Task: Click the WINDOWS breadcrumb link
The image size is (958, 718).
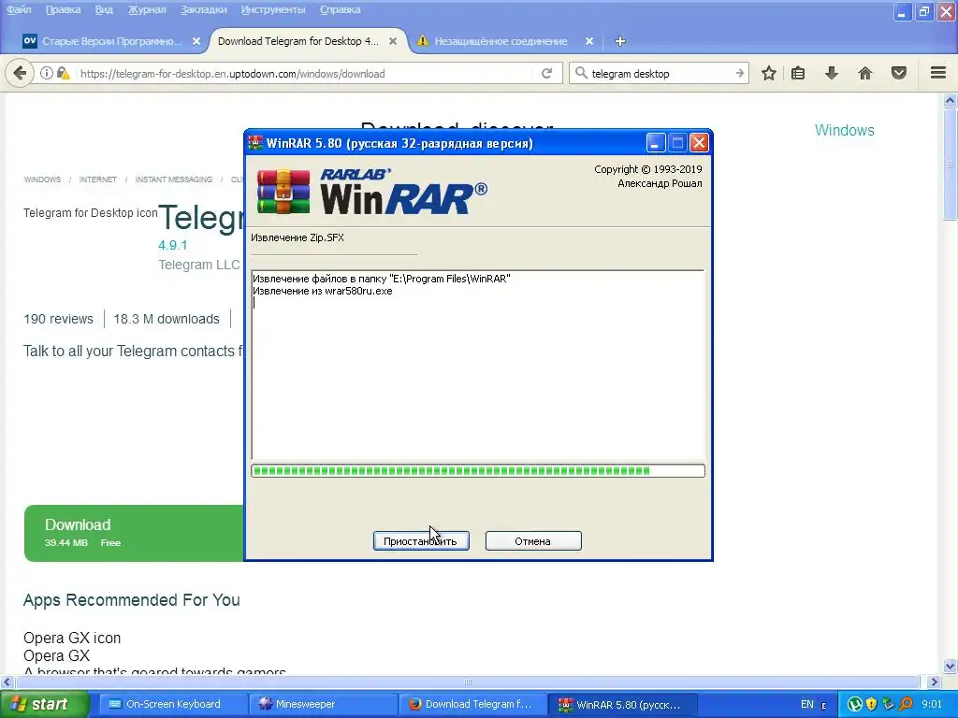Action: 42,179
